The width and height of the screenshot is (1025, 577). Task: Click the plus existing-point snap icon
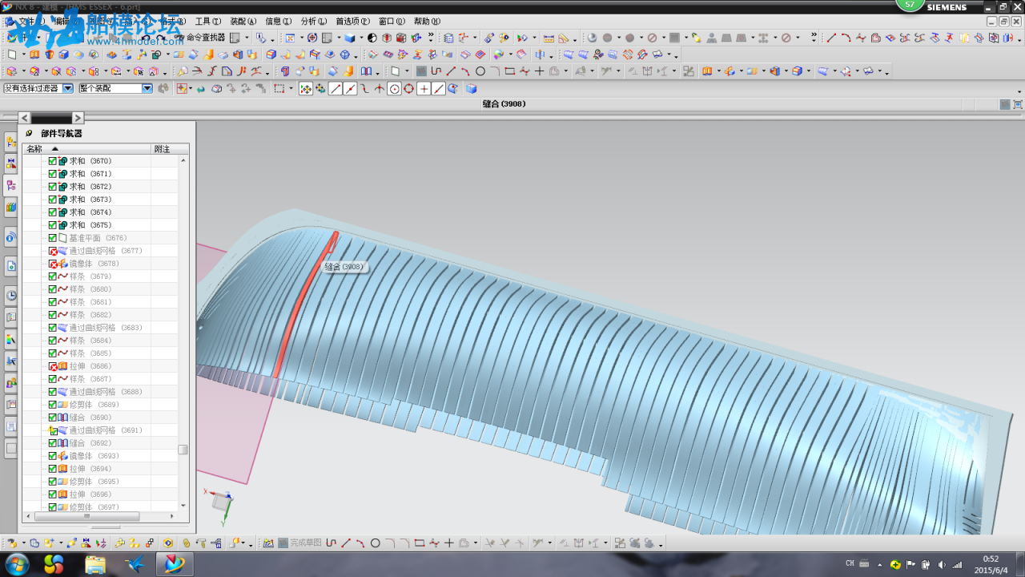424,89
